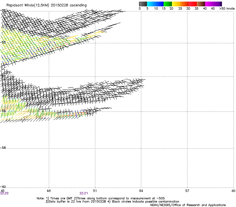Click the brown 35-40 knots color band
The width and height of the screenshot is (236, 207).
click(201, 4)
